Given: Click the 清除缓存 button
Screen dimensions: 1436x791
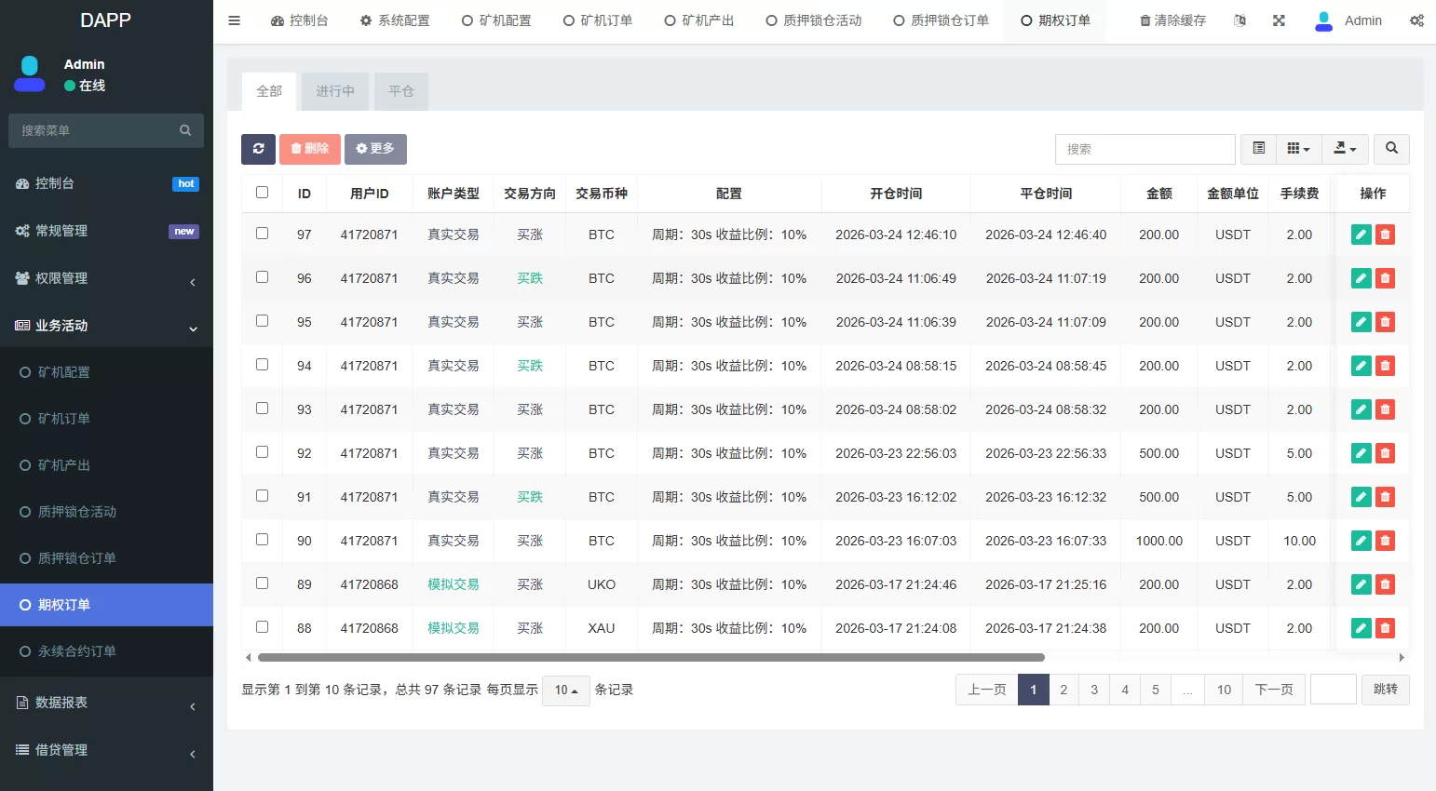Looking at the screenshot, I should click(x=1172, y=20).
